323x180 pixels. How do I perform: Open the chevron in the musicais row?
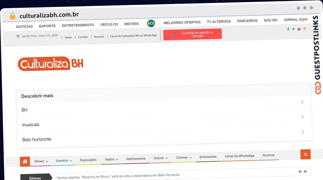click(x=303, y=117)
